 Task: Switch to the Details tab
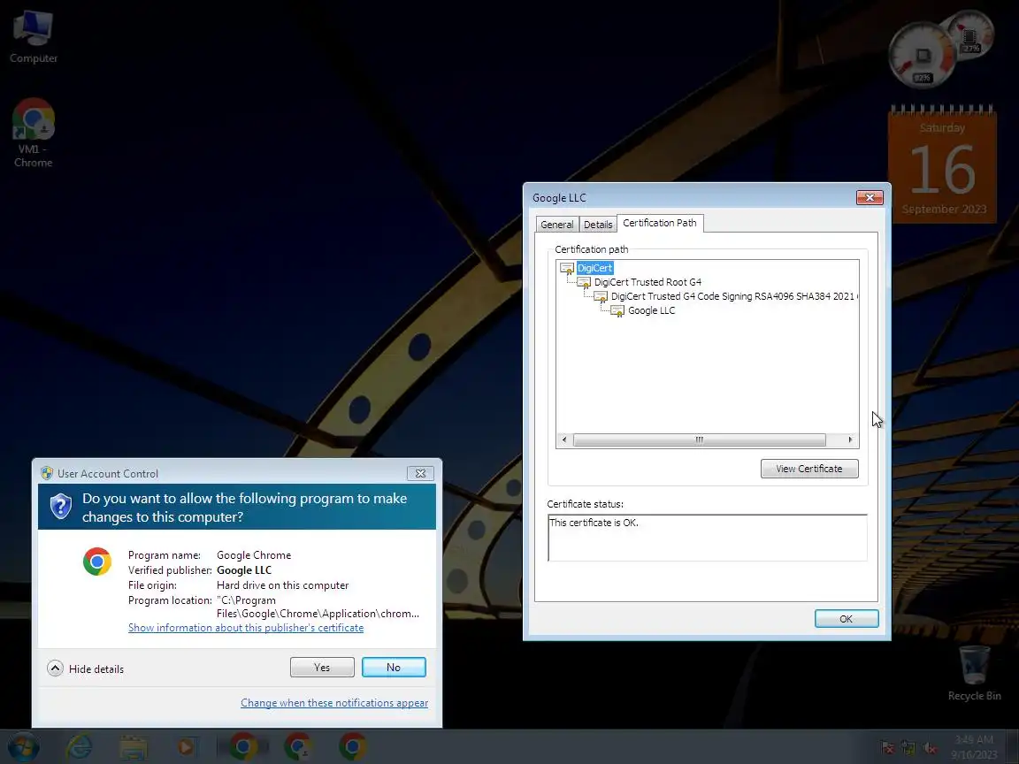[598, 224]
